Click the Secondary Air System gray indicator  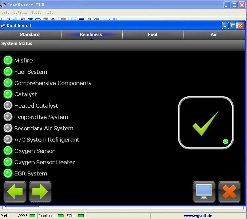click(8, 128)
